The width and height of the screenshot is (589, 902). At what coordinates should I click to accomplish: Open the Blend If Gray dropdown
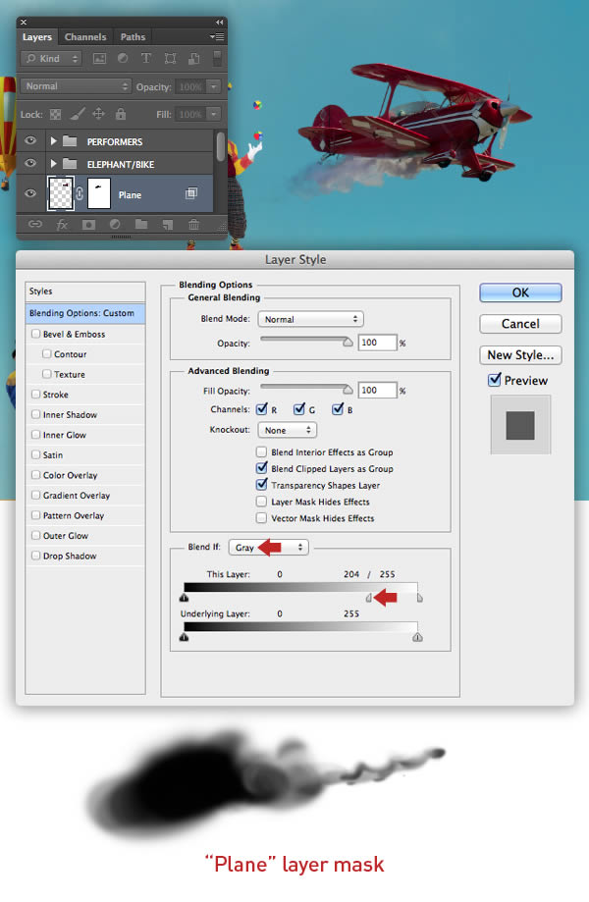pyautogui.click(x=269, y=547)
